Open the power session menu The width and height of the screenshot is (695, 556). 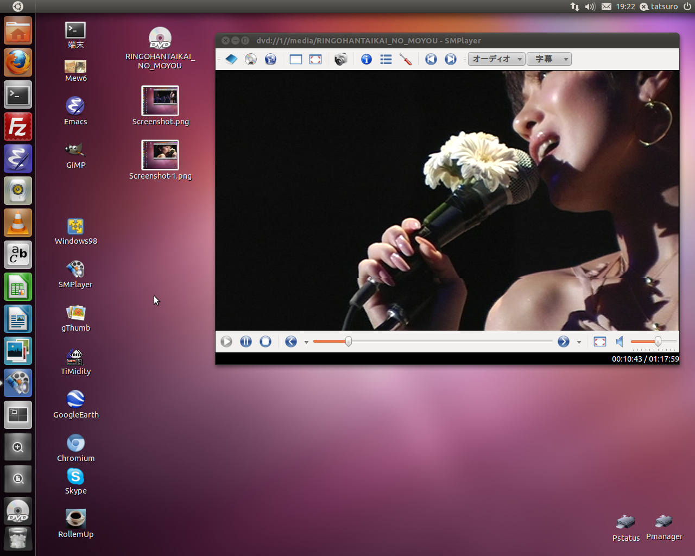pos(687,7)
